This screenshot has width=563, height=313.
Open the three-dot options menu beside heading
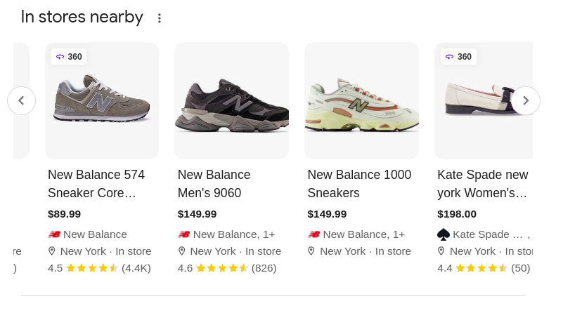[x=160, y=18]
